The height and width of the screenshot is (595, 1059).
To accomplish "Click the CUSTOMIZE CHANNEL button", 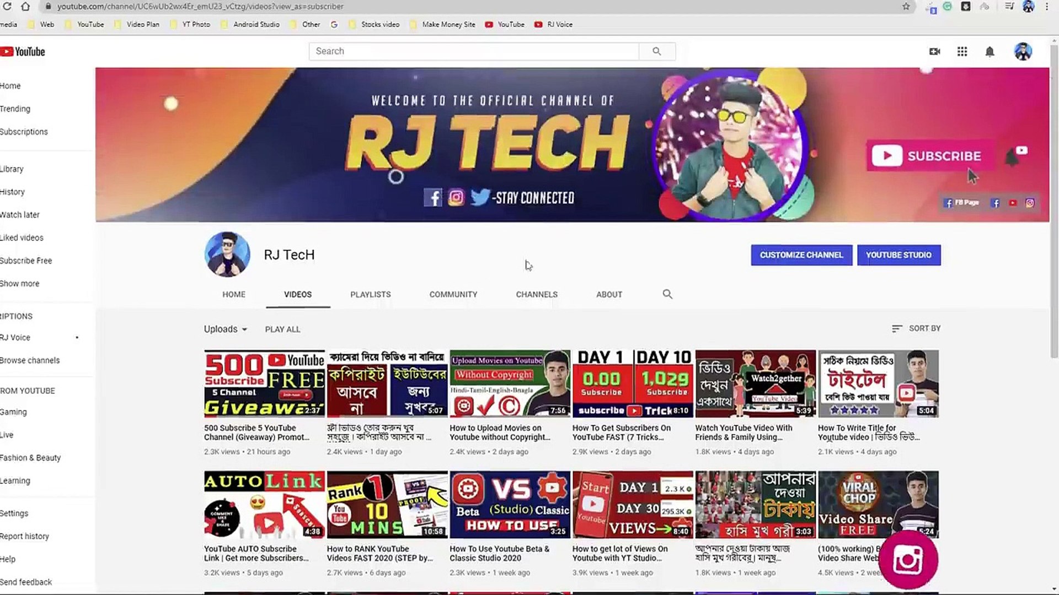I will (x=801, y=255).
